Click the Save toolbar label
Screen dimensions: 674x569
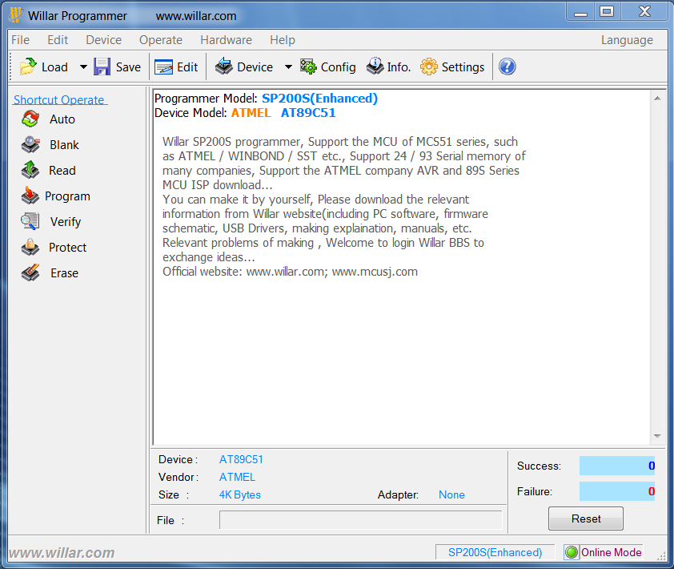(128, 67)
